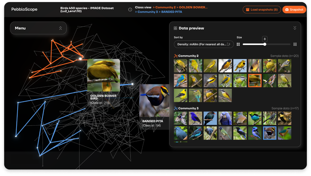
Task: Open the Community 3 > BANDED PITA breadcrumb
Action: [x=159, y=12]
